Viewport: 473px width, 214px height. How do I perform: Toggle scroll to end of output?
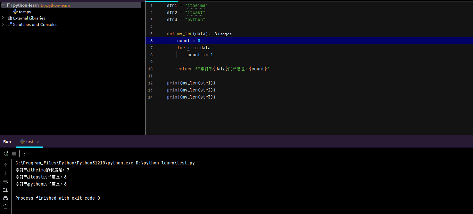(5, 190)
